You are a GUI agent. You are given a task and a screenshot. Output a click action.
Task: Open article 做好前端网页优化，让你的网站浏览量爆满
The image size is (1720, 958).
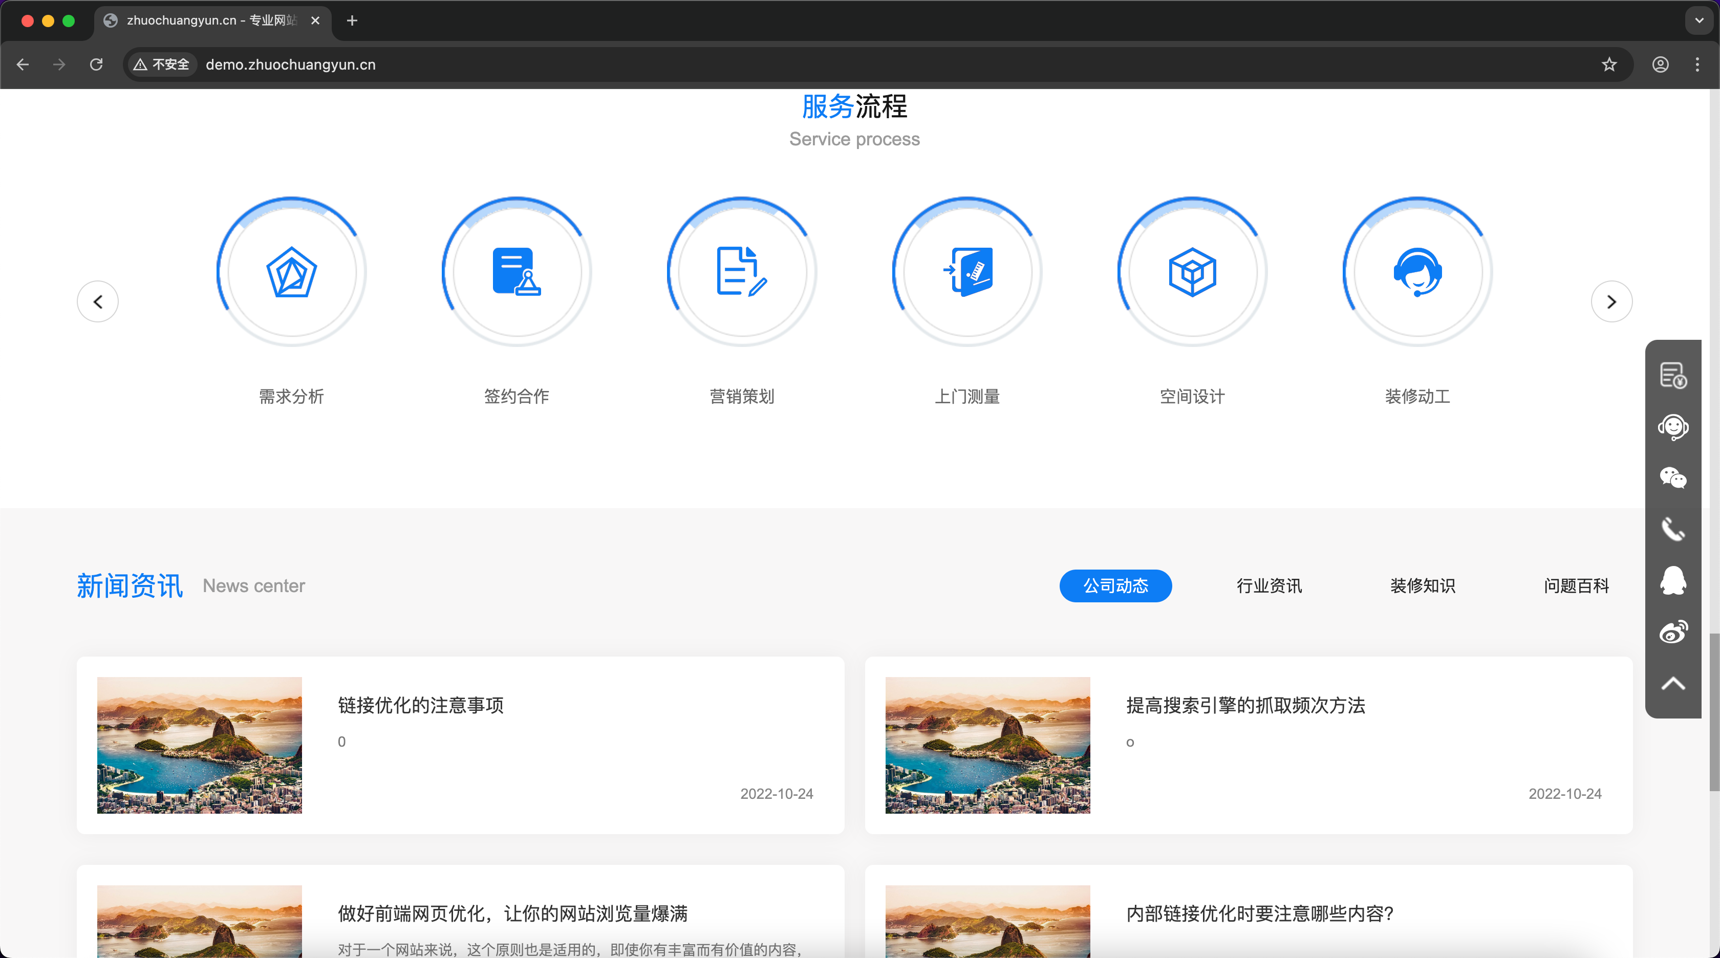point(512,913)
